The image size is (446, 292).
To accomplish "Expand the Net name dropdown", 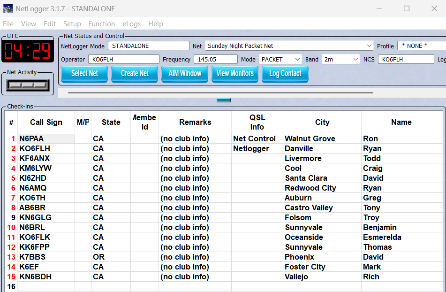I will (x=369, y=46).
